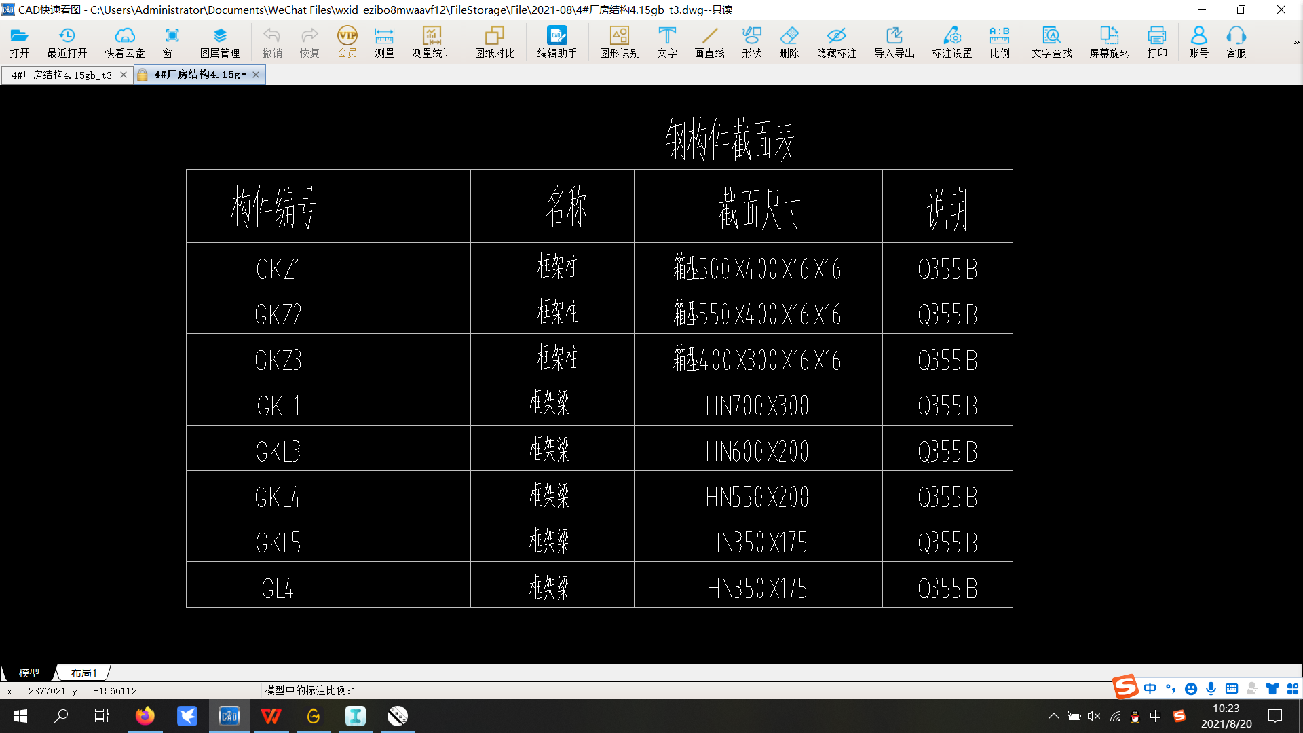
Task: Open 图纸对比 drawing compare tool
Action: click(494, 42)
